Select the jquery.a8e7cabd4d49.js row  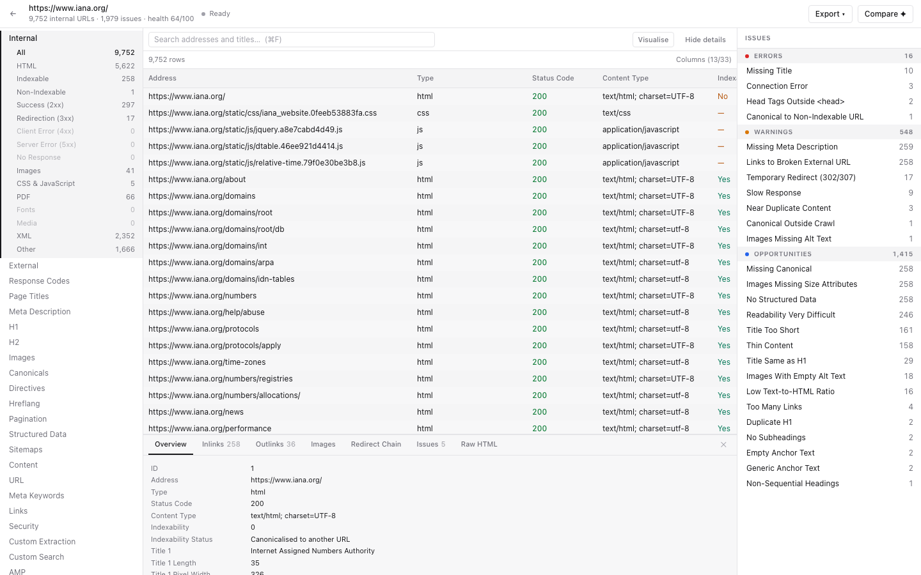coord(440,130)
